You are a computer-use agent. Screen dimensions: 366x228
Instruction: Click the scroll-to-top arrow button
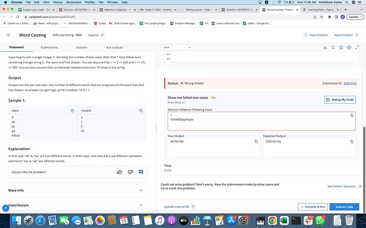pos(6,208)
